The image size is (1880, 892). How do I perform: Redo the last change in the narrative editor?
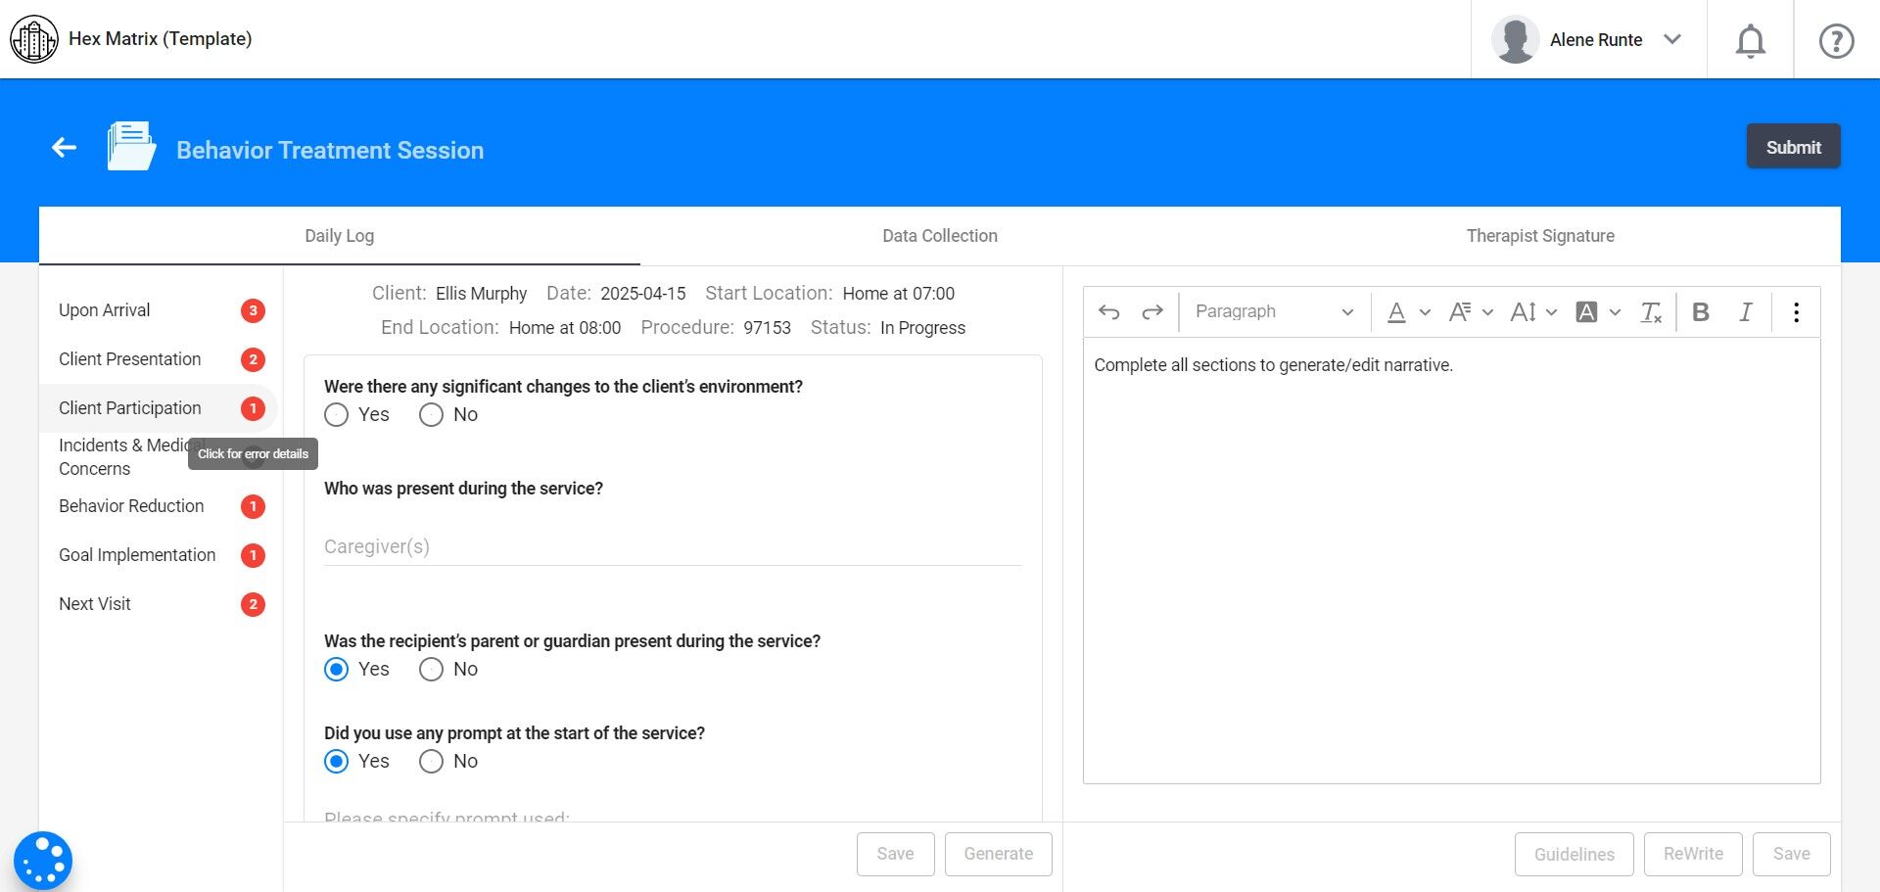click(1151, 311)
